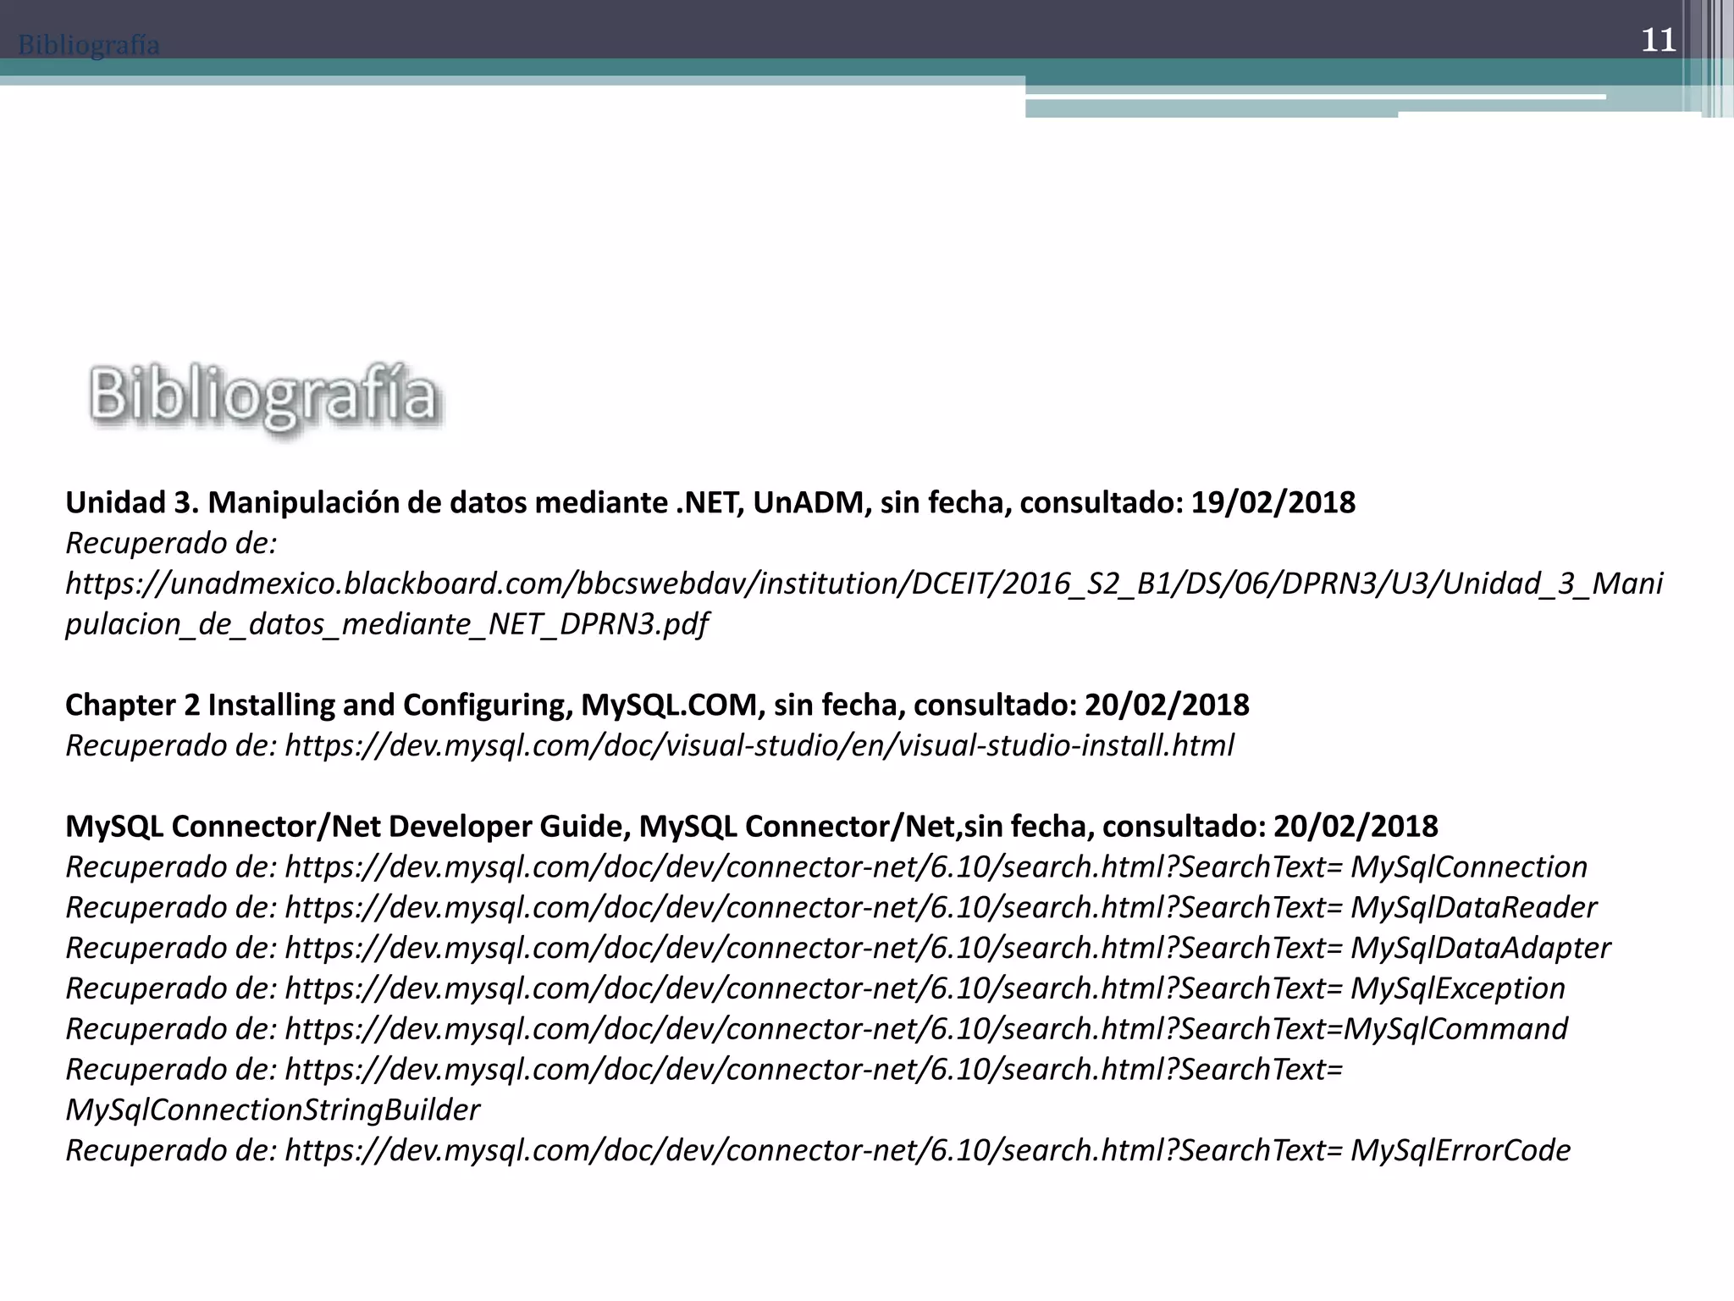Open the SearchText= MySqlDataReader link
This screenshot has height=1301, width=1734.
941,907
